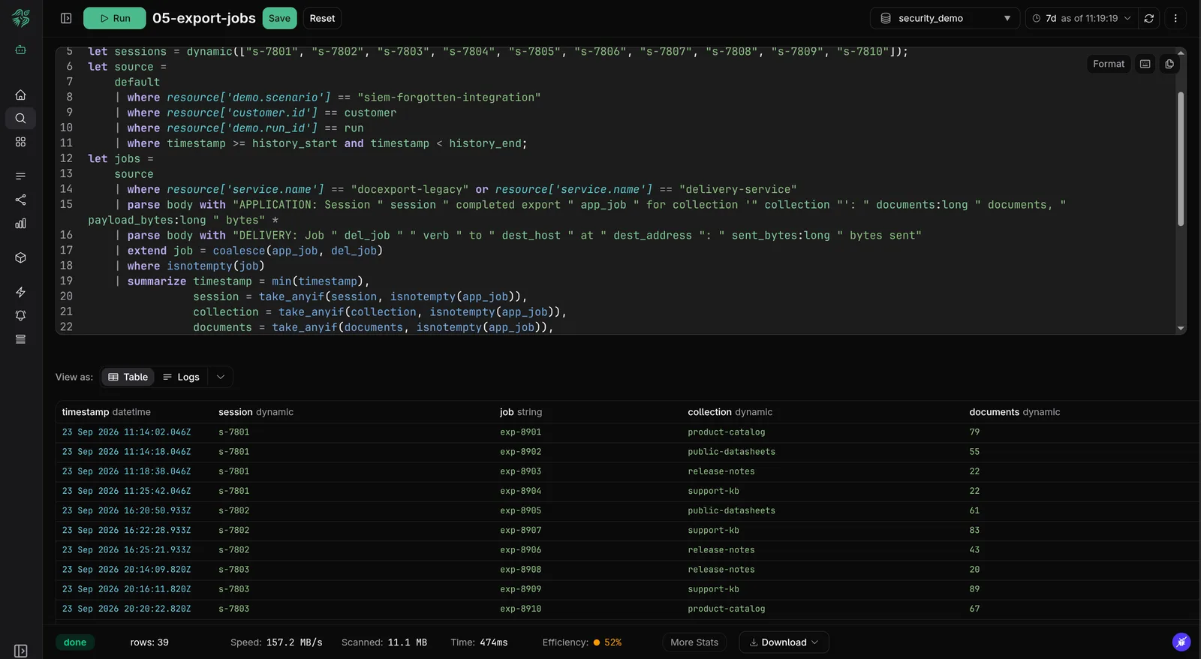This screenshot has width=1201, height=659.
Task: Open the lightning bolt icon in sidebar
Action: click(21, 293)
